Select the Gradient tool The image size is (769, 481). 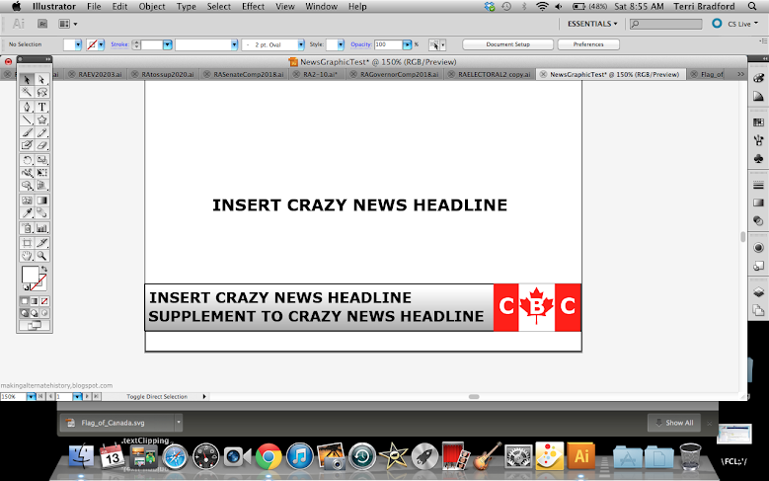[x=41, y=200]
